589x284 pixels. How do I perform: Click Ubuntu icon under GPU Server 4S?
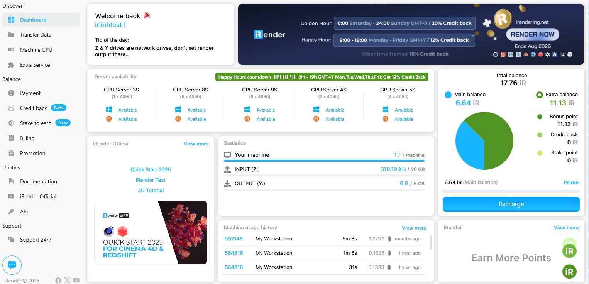tap(316, 119)
